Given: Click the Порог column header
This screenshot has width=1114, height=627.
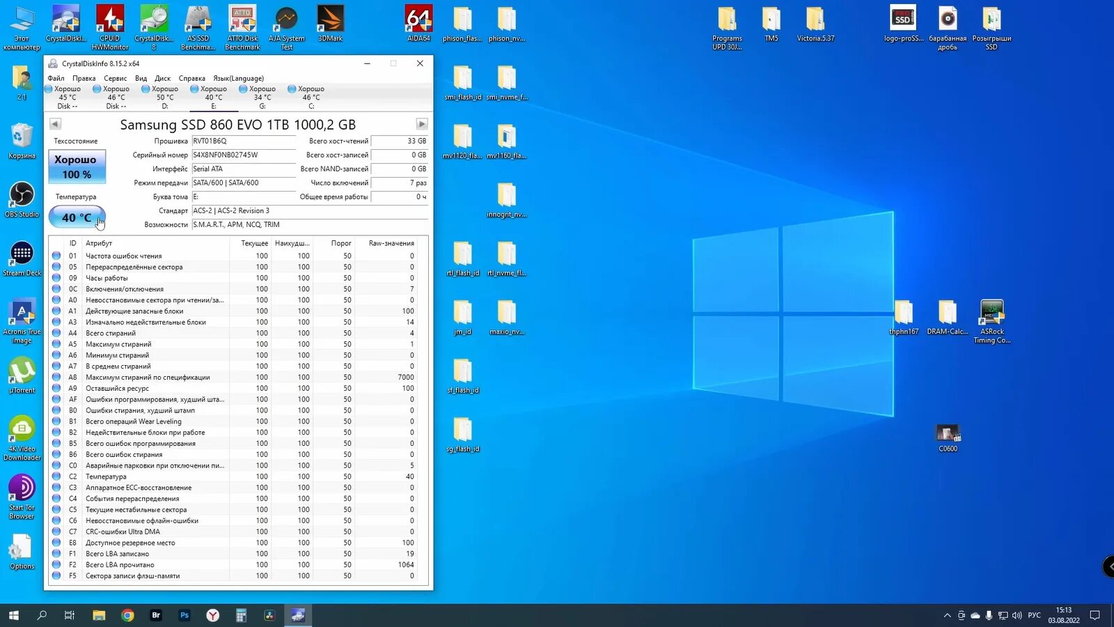Looking at the screenshot, I should [x=334, y=243].
